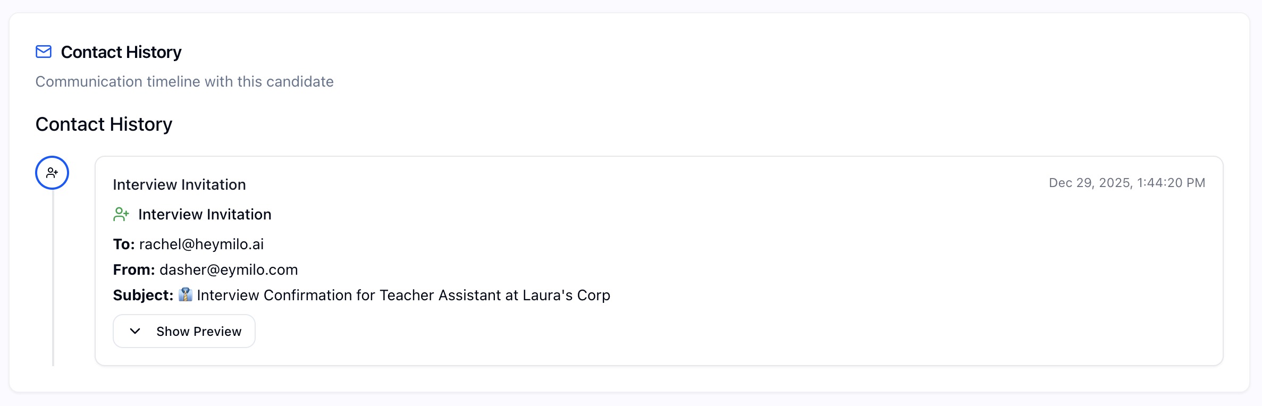Click the Interview Invitation card title
The image size is (1262, 406).
179,184
